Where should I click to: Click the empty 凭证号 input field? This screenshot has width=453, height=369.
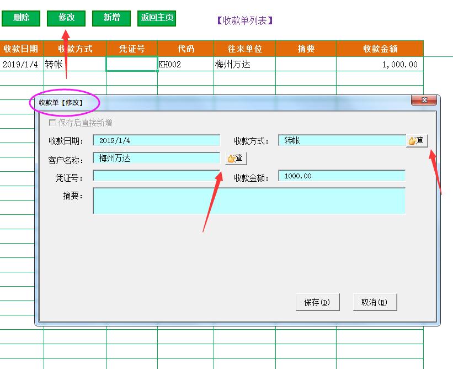(x=156, y=176)
